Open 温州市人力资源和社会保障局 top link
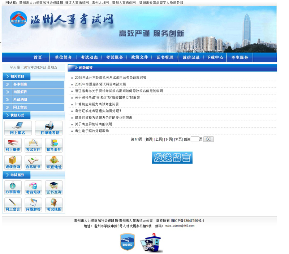Screen dimensions: 289x254 coord(41,3)
